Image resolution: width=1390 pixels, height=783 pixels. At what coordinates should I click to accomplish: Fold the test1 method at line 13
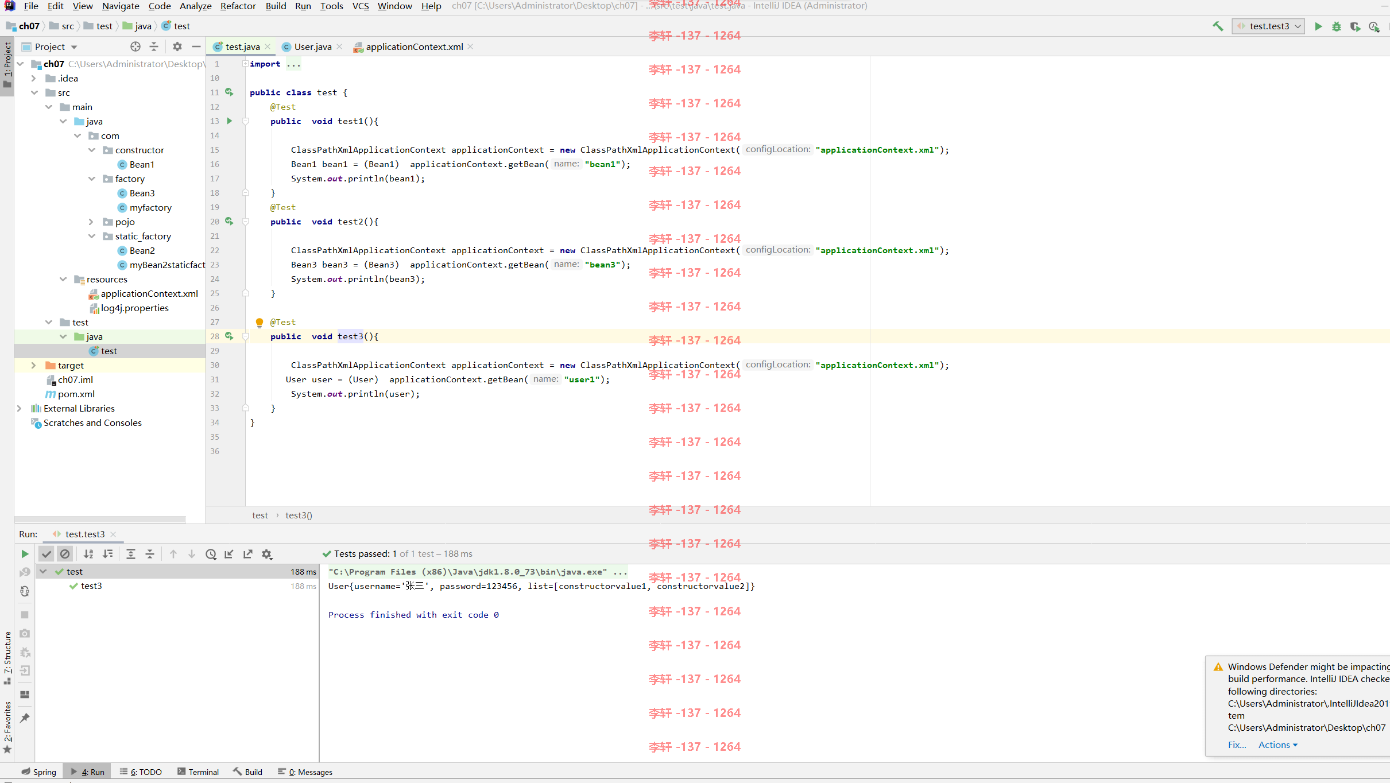pos(246,121)
